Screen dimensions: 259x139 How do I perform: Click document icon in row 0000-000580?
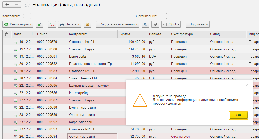click(15, 49)
